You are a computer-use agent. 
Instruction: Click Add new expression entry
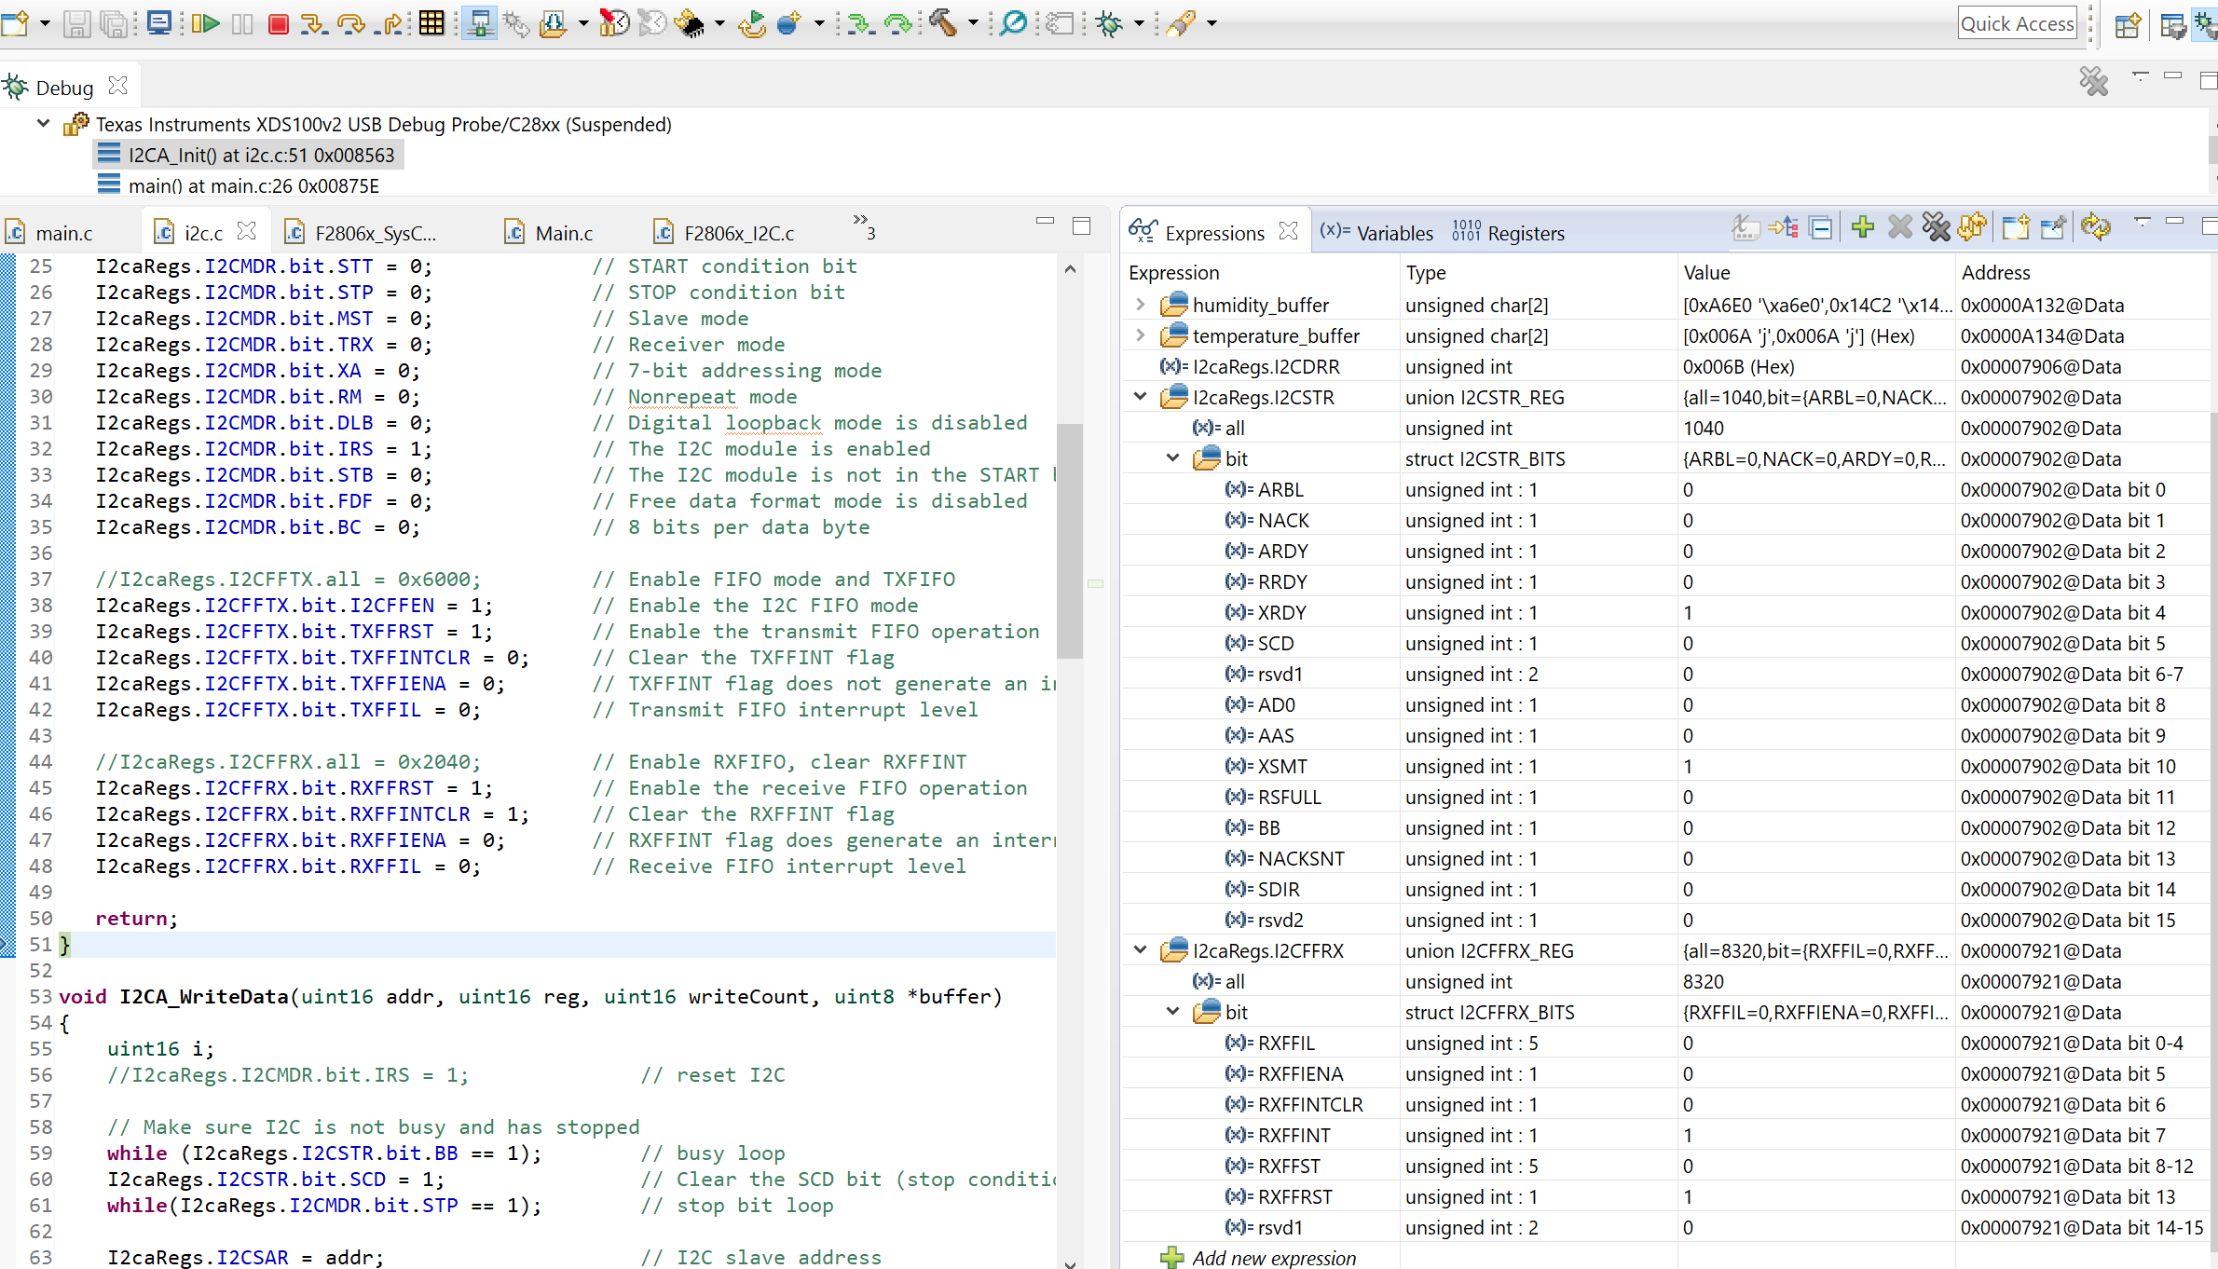point(1273,1258)
